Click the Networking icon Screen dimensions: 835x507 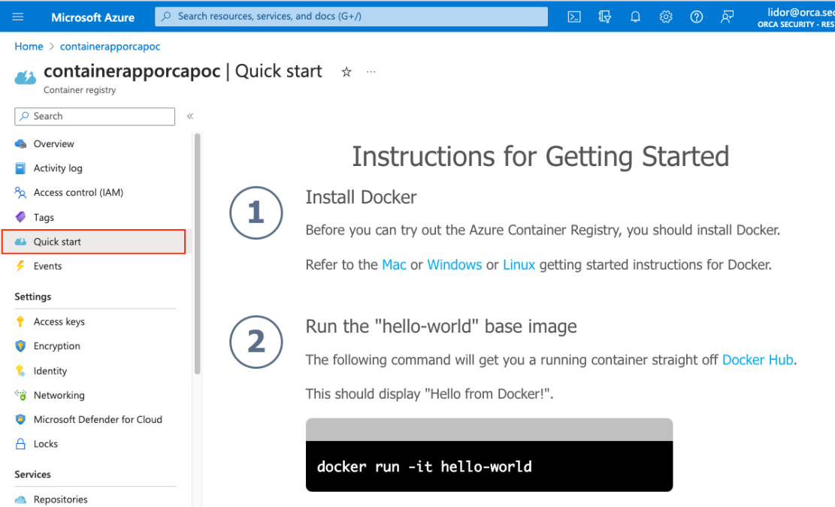pyautogui.click(x=20, y=395)
